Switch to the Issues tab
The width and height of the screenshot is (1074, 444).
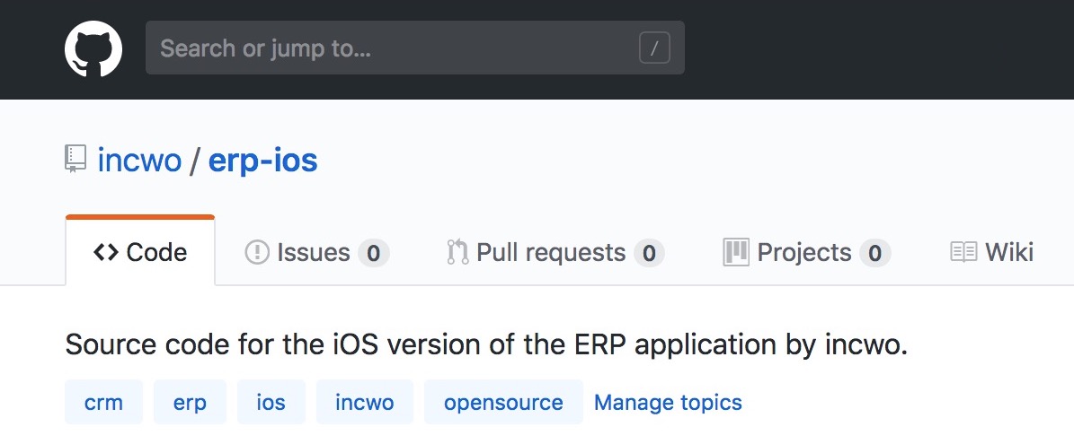pos(316,253)
